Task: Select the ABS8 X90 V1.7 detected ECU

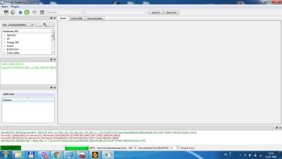Action: click(x=13, y=64)
